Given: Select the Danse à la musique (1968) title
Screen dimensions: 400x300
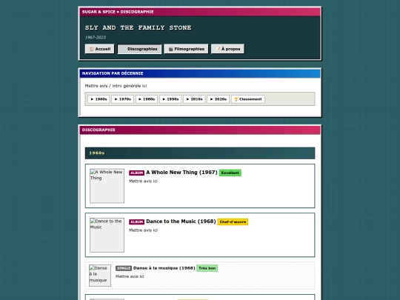Looking at the screenshot, I should pyautogui.click(x=164, y=268).
